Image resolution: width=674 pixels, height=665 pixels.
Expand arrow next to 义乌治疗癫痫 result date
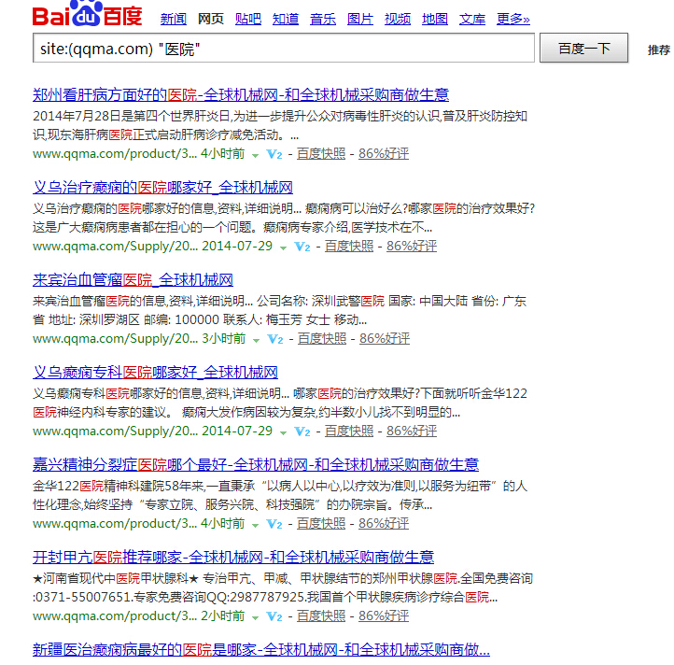click(x=283, y=248)
